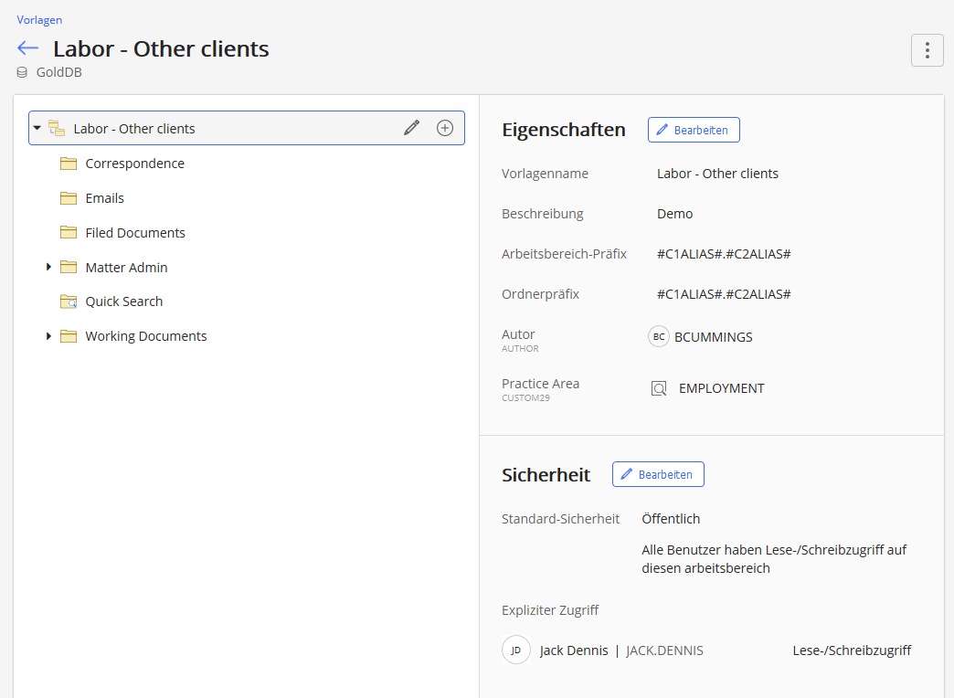Select the Emails folder
Image resolution: width=954 pixels, height=698 pixels.
coord(104,198)
